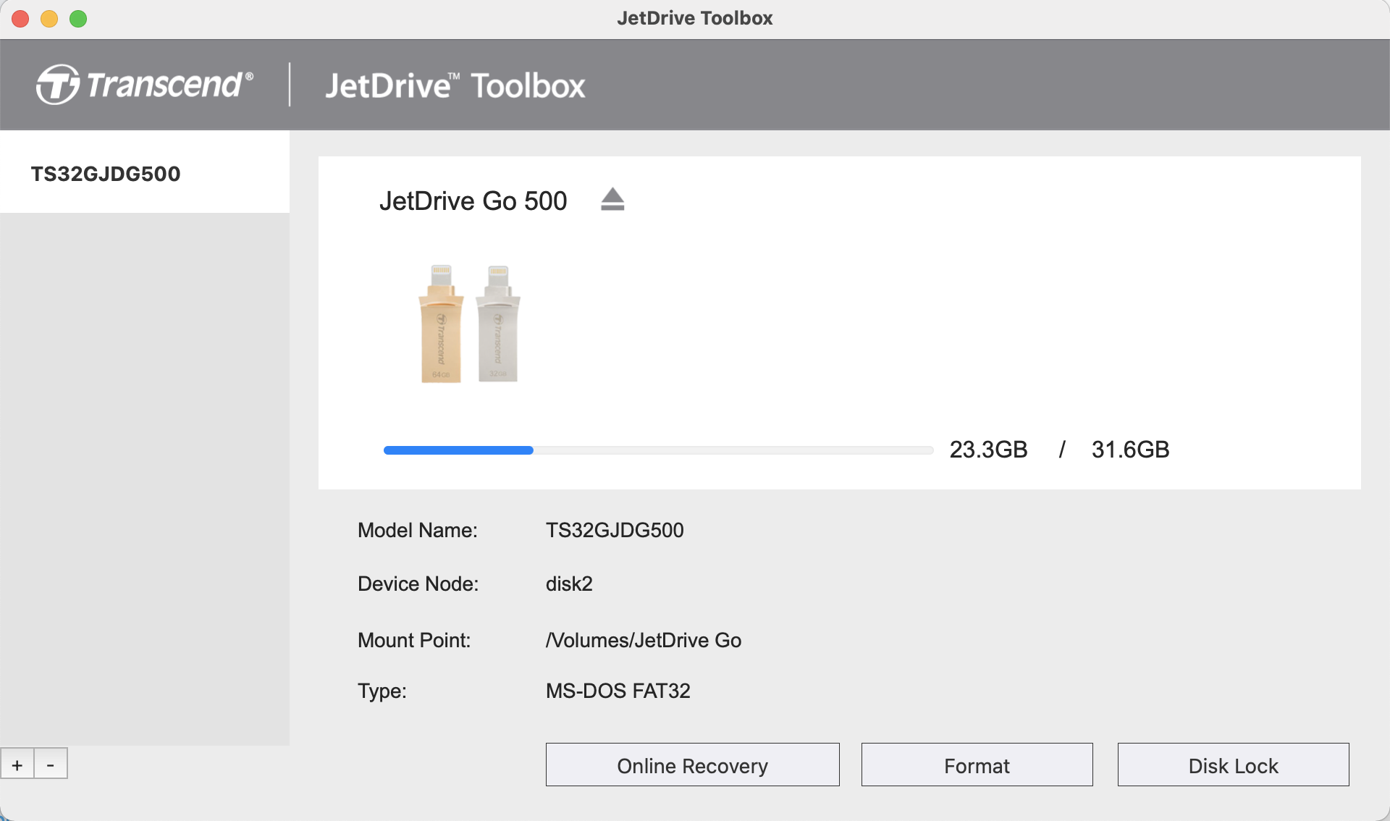Remove the device with the minus button
The width and height of the screenshot is (1390, 821).
point(51,765)
